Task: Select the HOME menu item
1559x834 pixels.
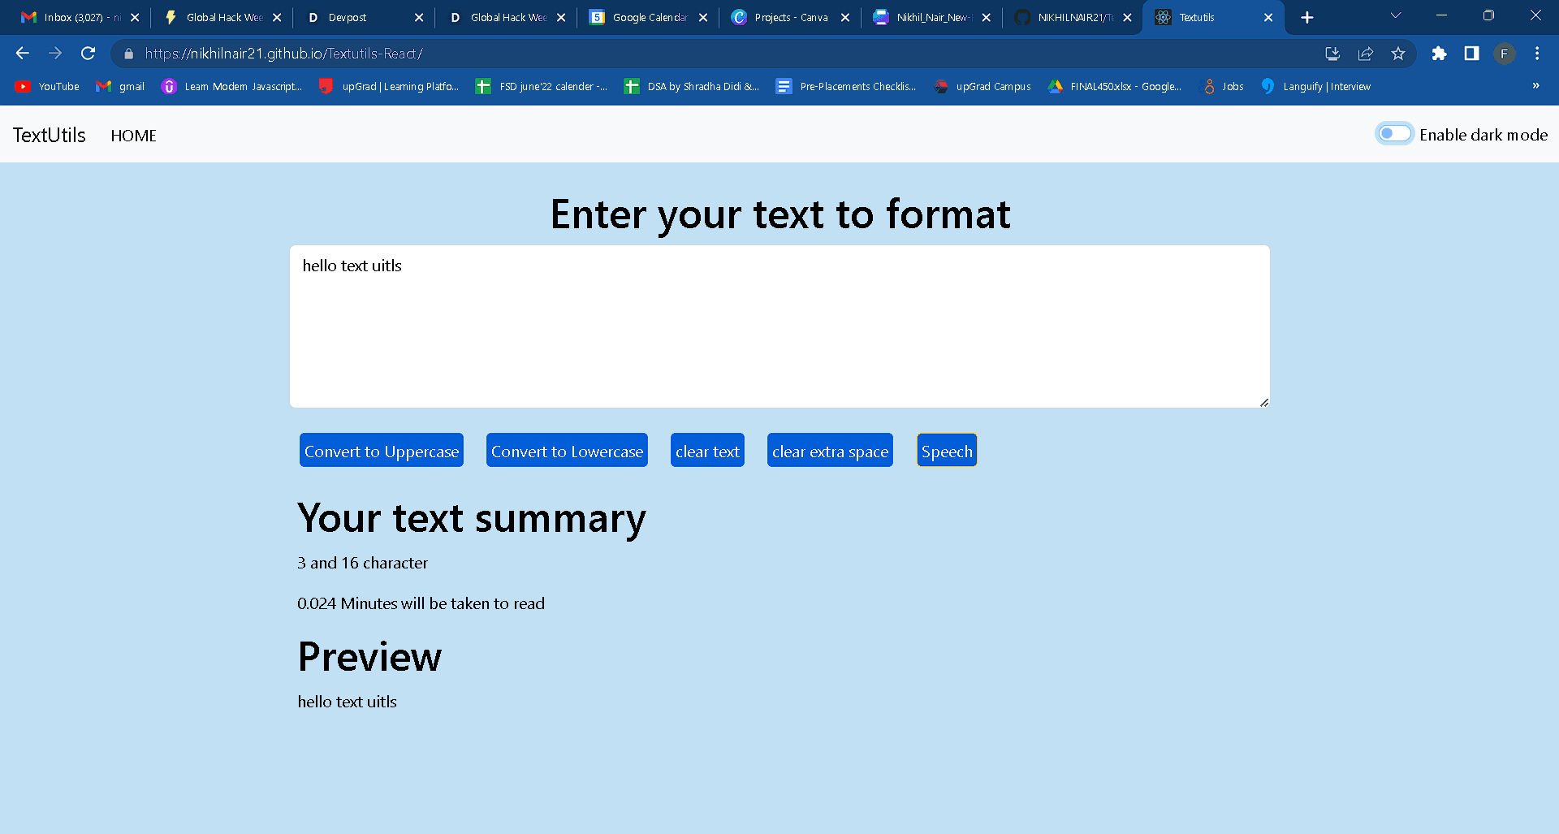Action: pos(133,136)
